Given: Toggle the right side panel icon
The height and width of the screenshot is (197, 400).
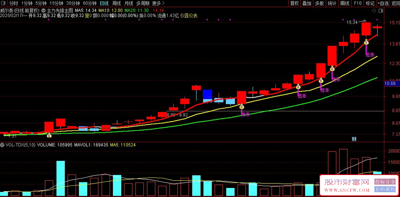Looking at the screenshot, I should pos(381,11).
